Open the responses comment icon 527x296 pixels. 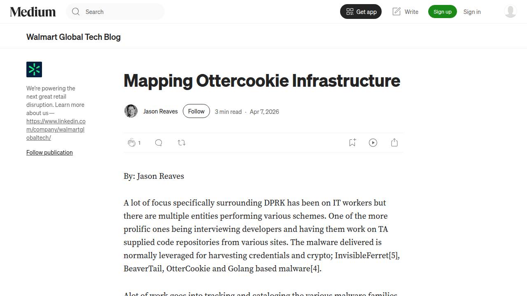click(159, 143)
